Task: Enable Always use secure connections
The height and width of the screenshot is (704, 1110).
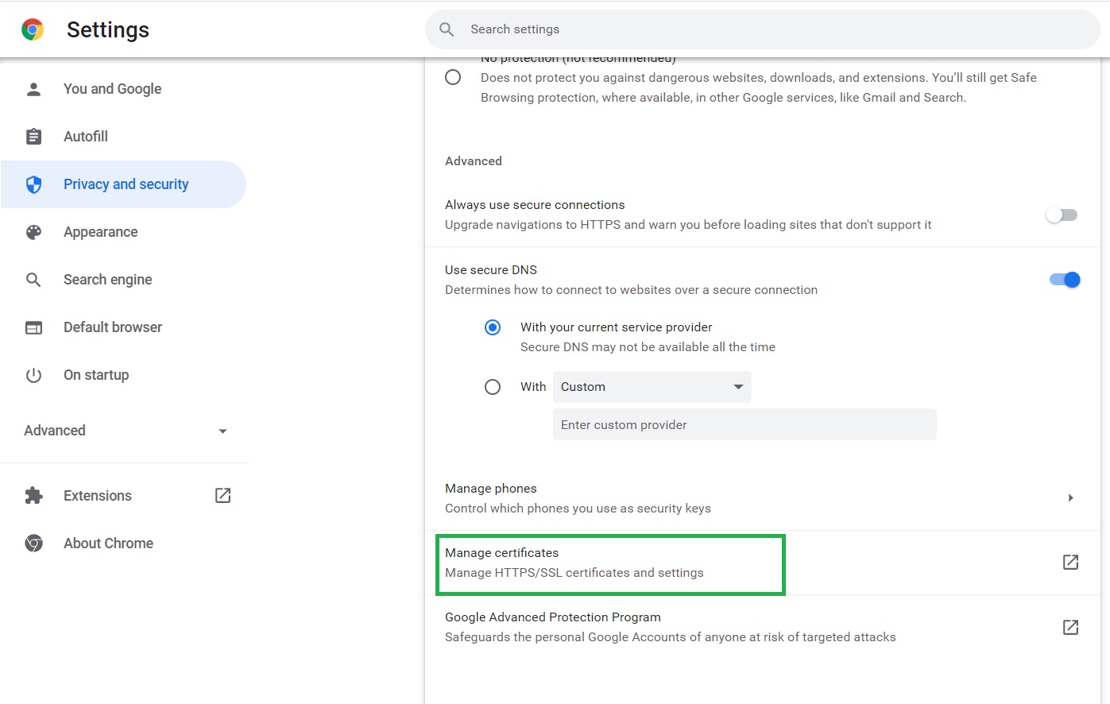Action: [1062, 214]
